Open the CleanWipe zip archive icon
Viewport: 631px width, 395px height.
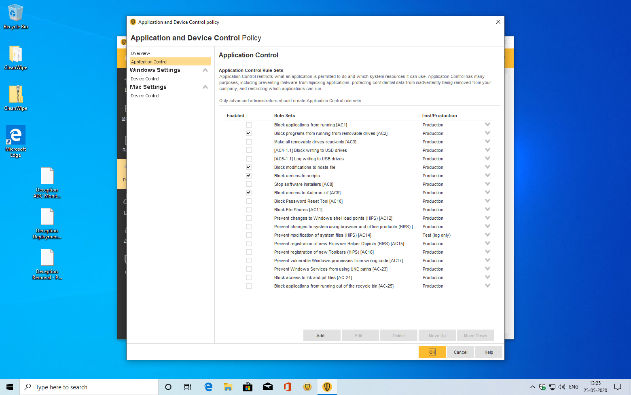[x=16, y=98]
